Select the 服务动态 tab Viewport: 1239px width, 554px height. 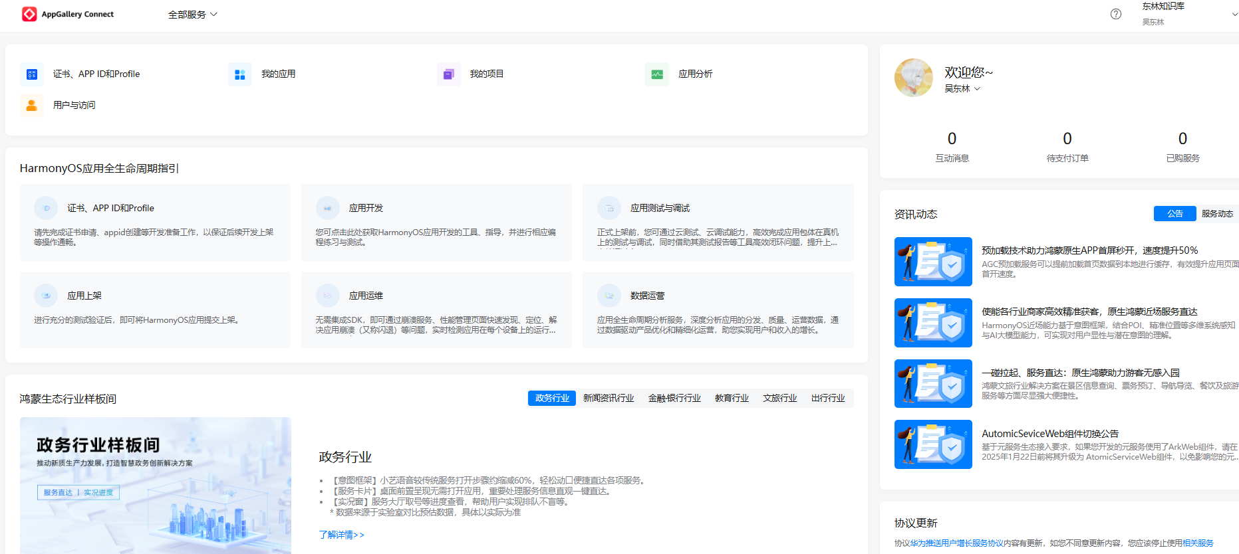(x=1217, y=213)
